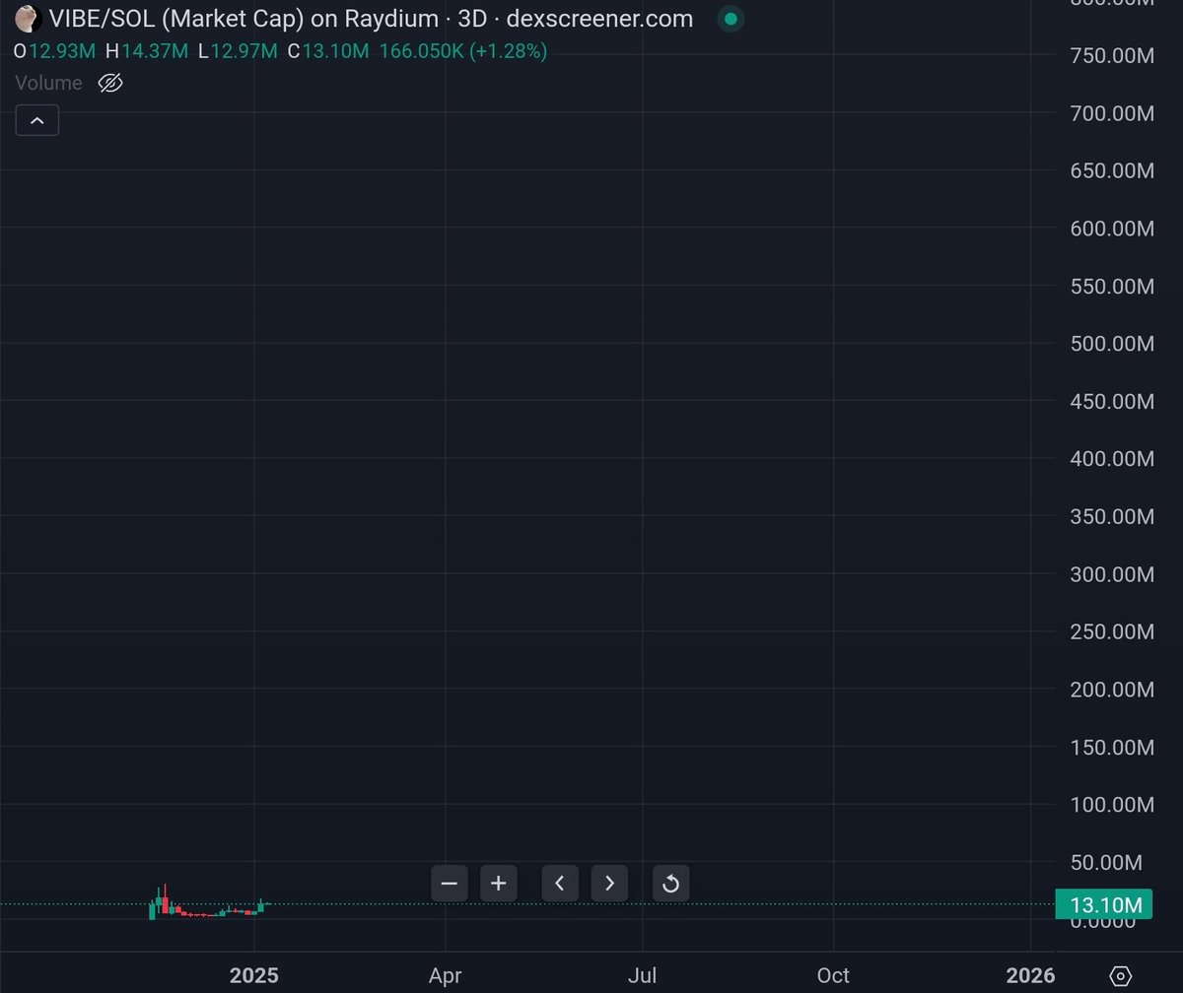Click the Volume indicator label
This screenshot has height=993, width=1183.
point(48,83)
